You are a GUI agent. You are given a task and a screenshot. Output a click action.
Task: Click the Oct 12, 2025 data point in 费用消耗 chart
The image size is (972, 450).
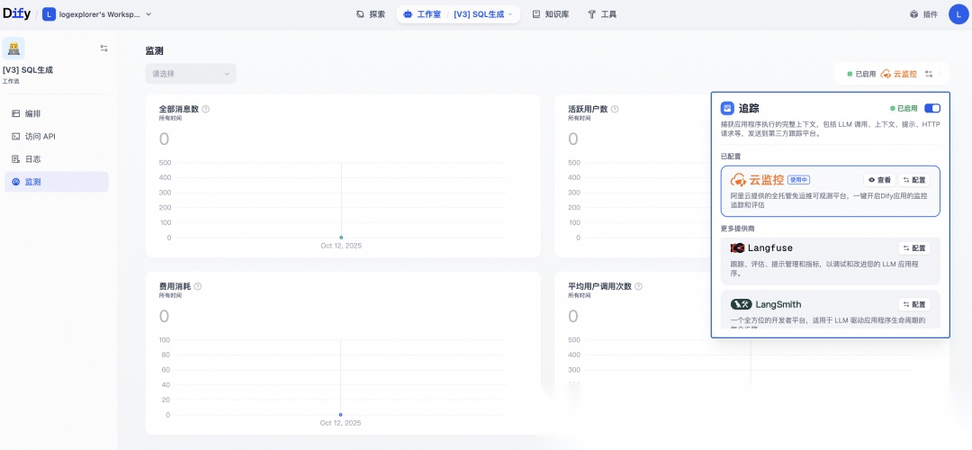coord(340,415)
